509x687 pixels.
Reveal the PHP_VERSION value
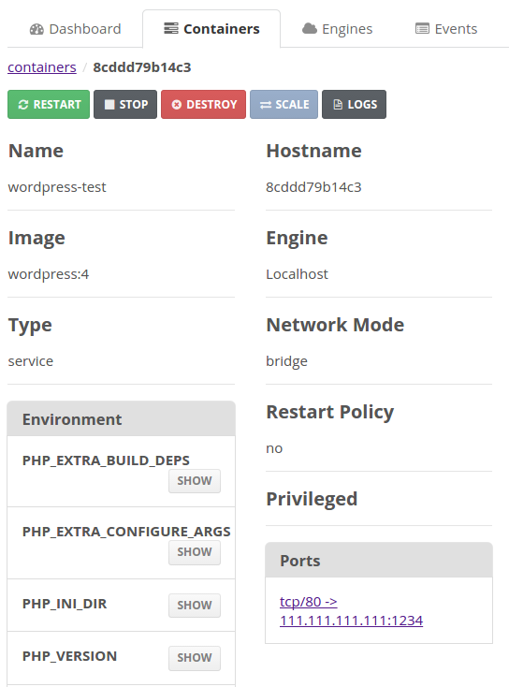coord(195,658)
